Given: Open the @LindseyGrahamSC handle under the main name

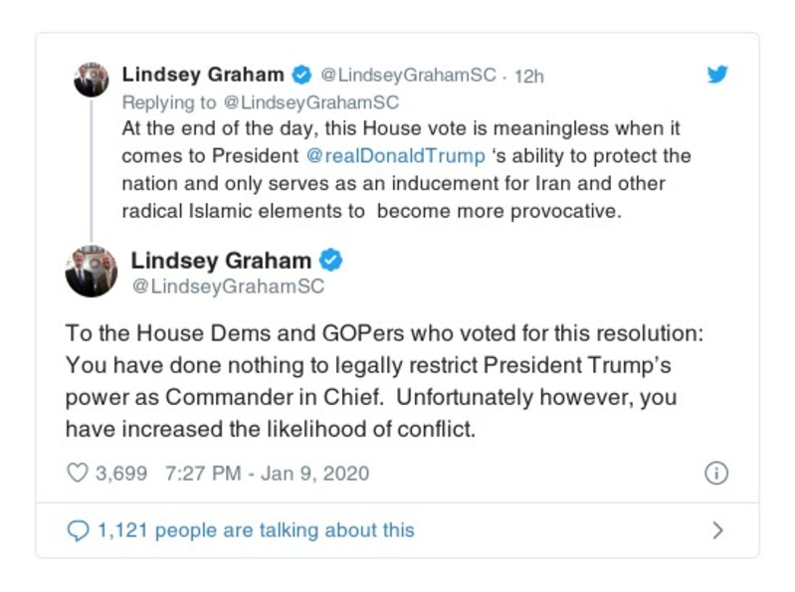Looking at the screenshot, I should coord(228,287).
